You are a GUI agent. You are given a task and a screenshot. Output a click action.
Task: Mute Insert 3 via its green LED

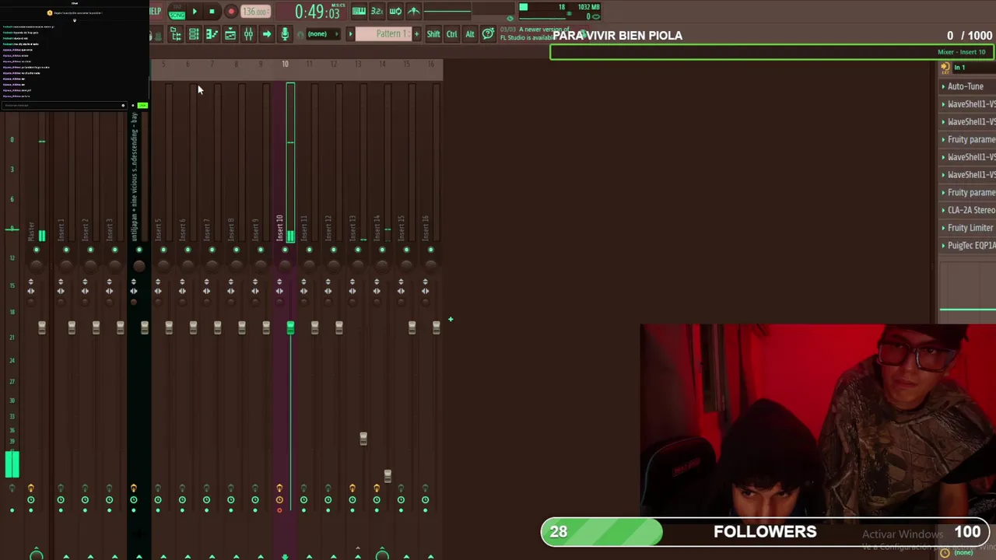(114, 250)
